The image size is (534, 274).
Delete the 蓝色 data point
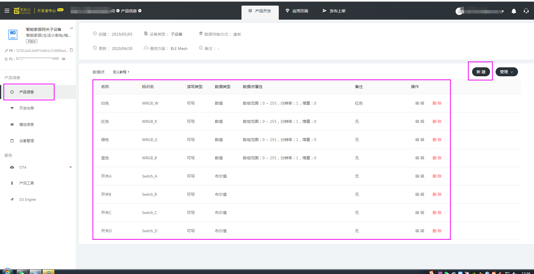click(437, 158)
